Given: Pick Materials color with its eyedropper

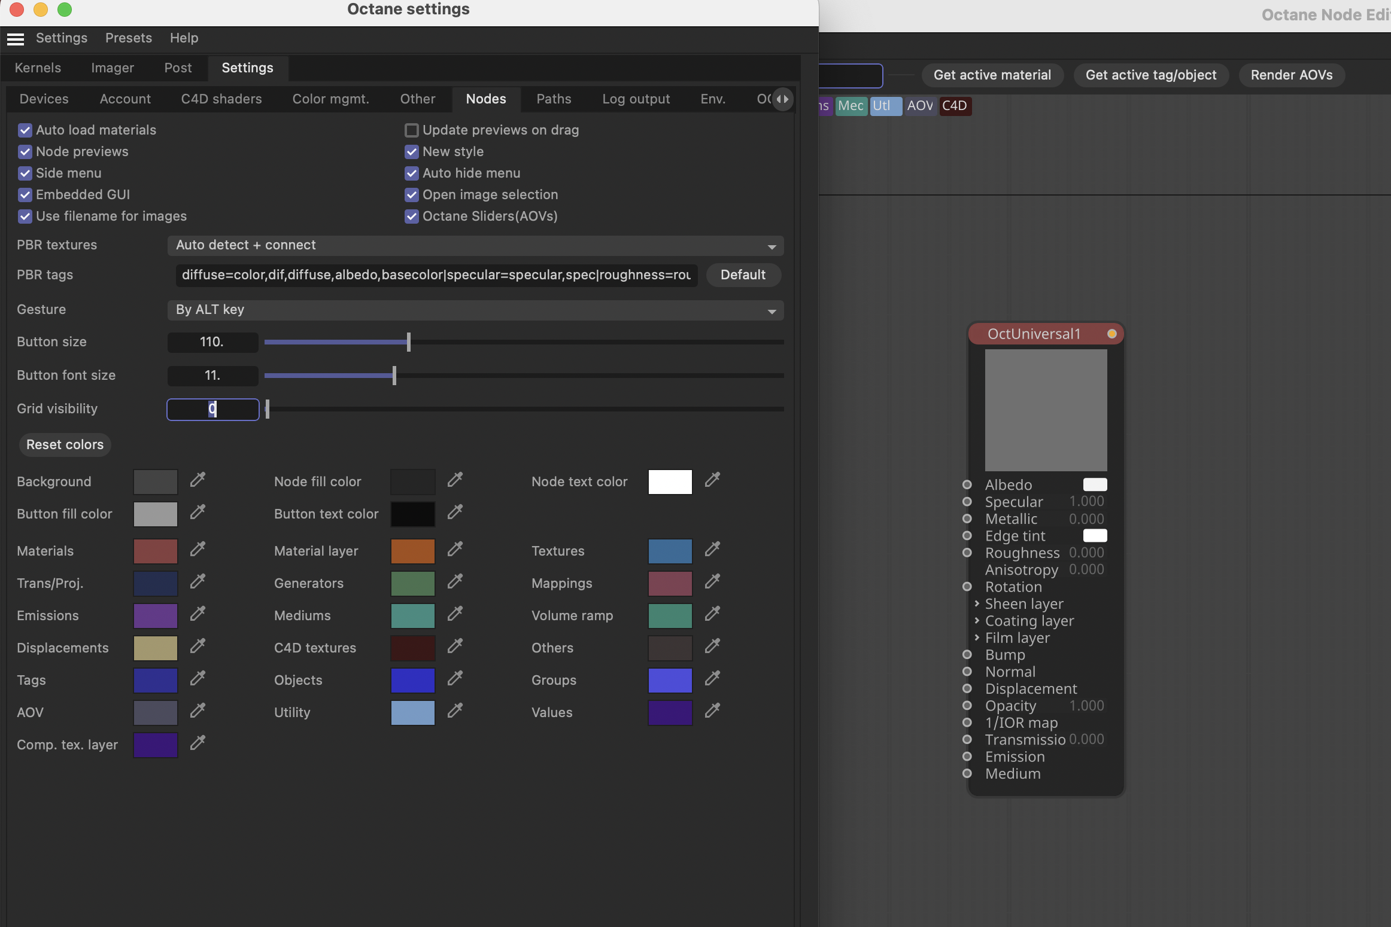Looking at the screenshot, I should pos(198,549).
